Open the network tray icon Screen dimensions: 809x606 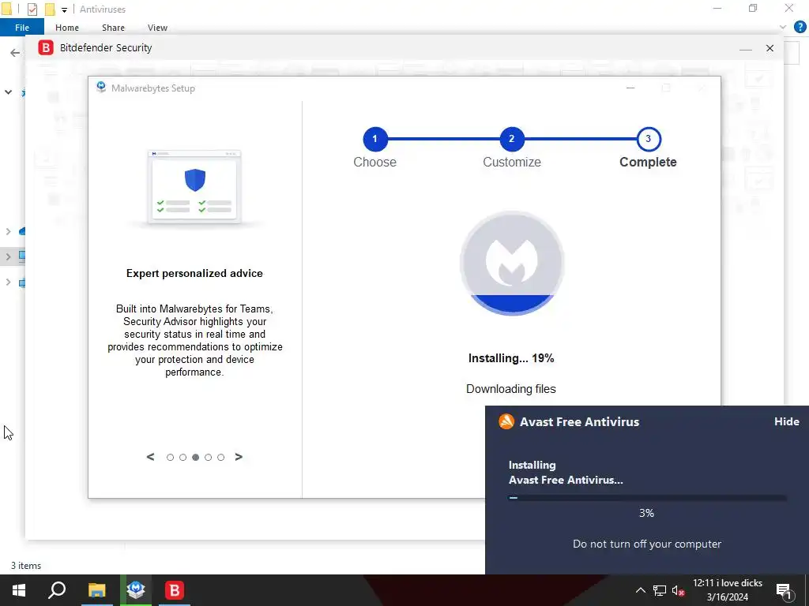660,590
